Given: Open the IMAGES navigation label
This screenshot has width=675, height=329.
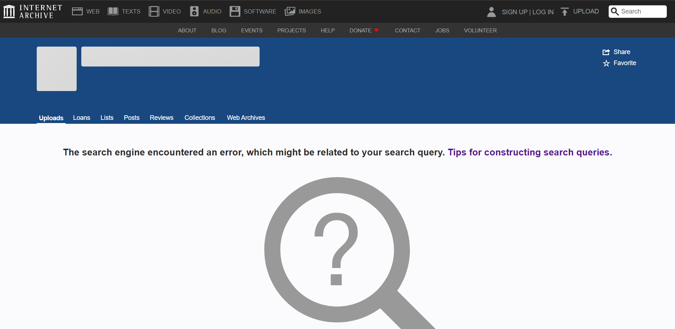Looking at the screenshot, I should click(310, 11).
